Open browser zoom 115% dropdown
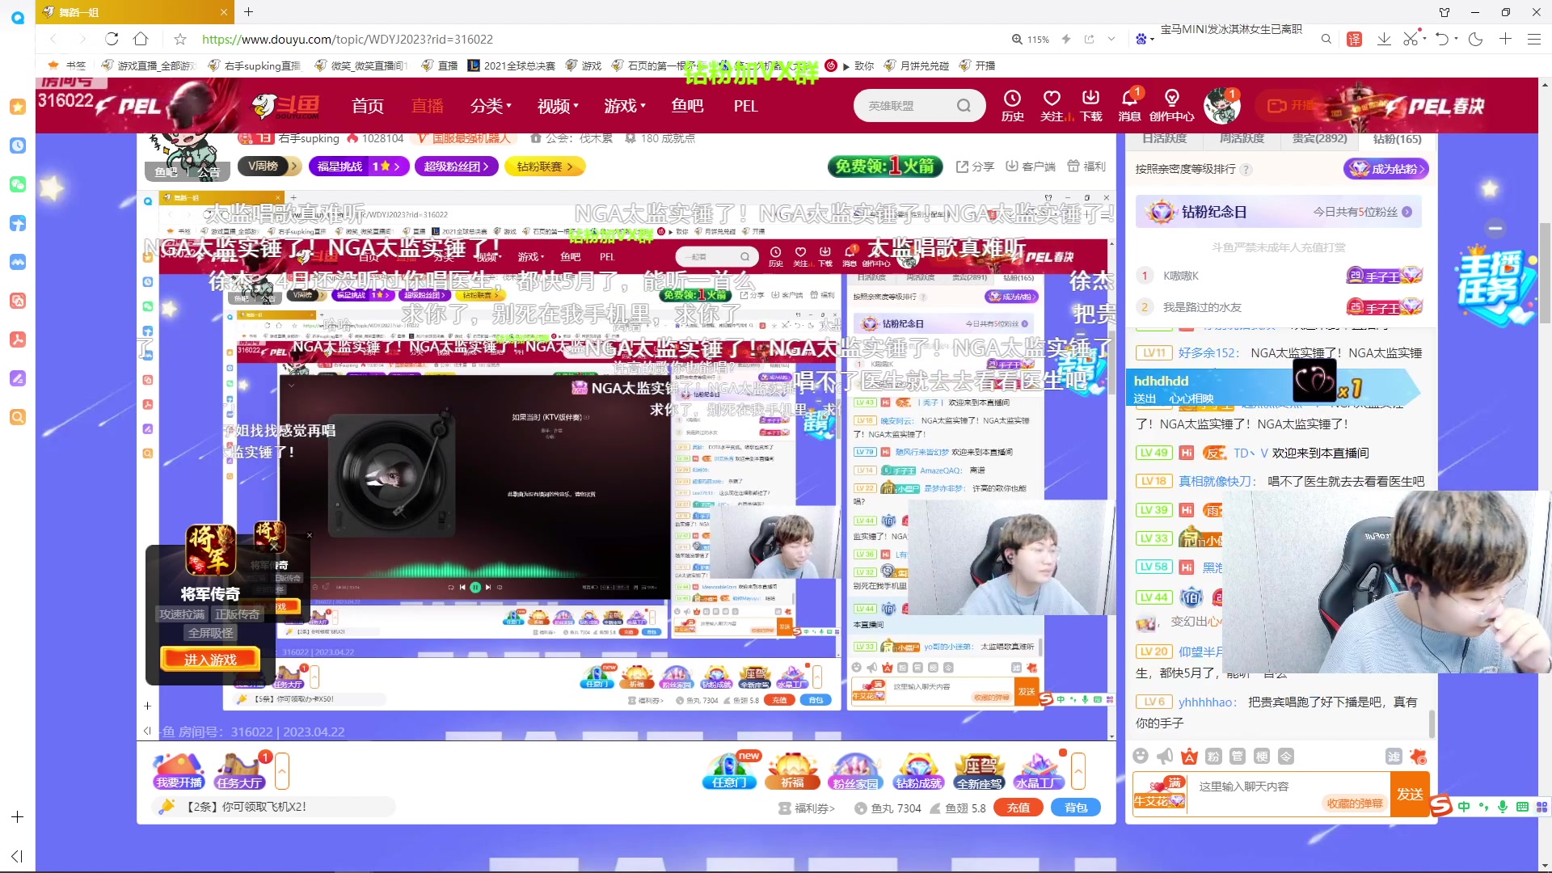1552x873 pixels. coord(1031,39)
